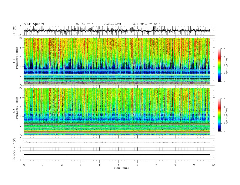Select the "start UT = 23:10:0" text
Image resolution: width=240 pixels, height=185 pixels.
[x=146, y=24]
